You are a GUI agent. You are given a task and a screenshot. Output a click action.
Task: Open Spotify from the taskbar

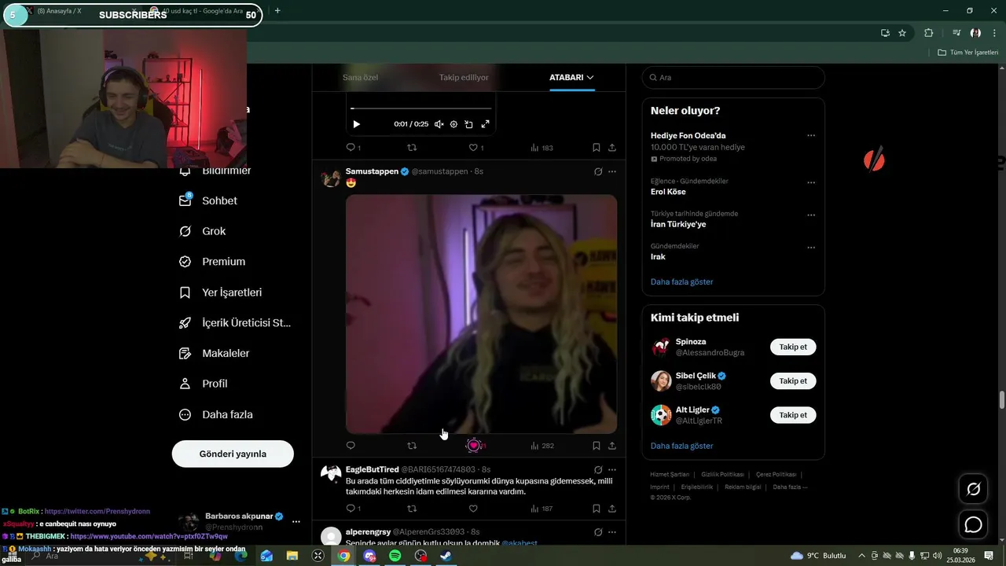point(395,556)
